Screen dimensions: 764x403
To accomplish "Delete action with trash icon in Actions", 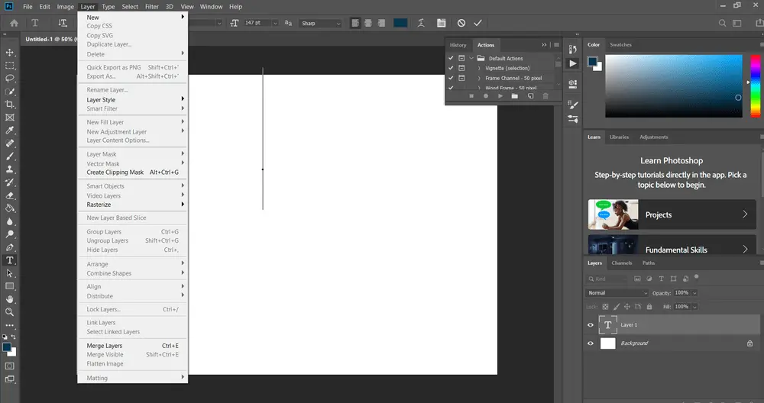I will click(545, 96).
